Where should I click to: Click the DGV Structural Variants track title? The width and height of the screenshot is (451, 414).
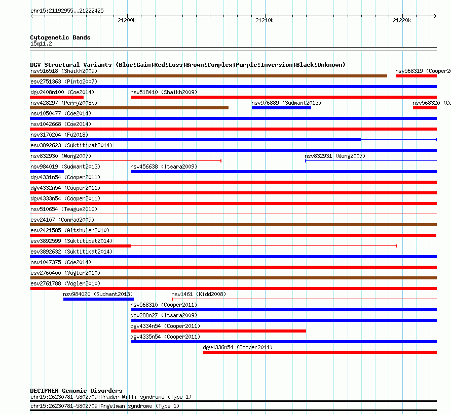187,65
